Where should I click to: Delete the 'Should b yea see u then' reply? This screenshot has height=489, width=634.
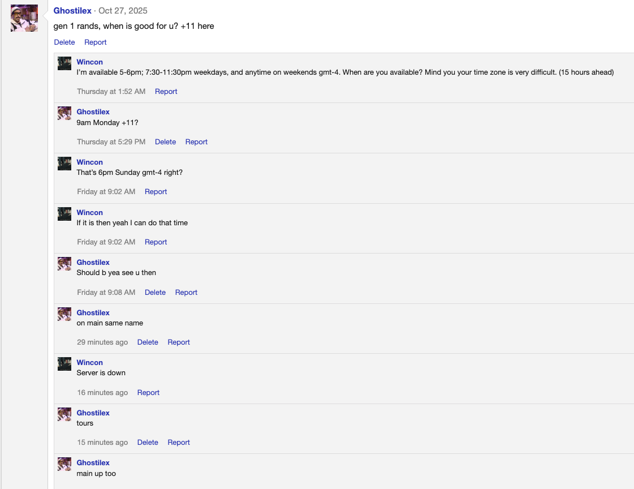click(155, 292)
